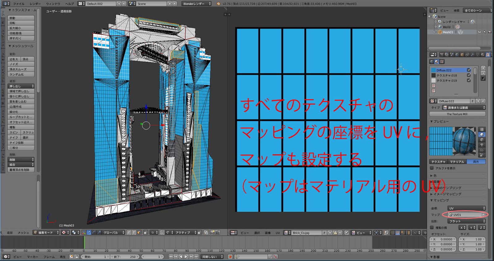494x261 pixels.
Task: Select the scale manipulator icon
Action: (x=99, y=233)
